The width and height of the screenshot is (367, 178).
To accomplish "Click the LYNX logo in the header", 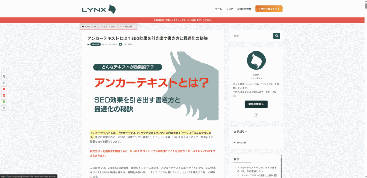I will coord(99,9).
